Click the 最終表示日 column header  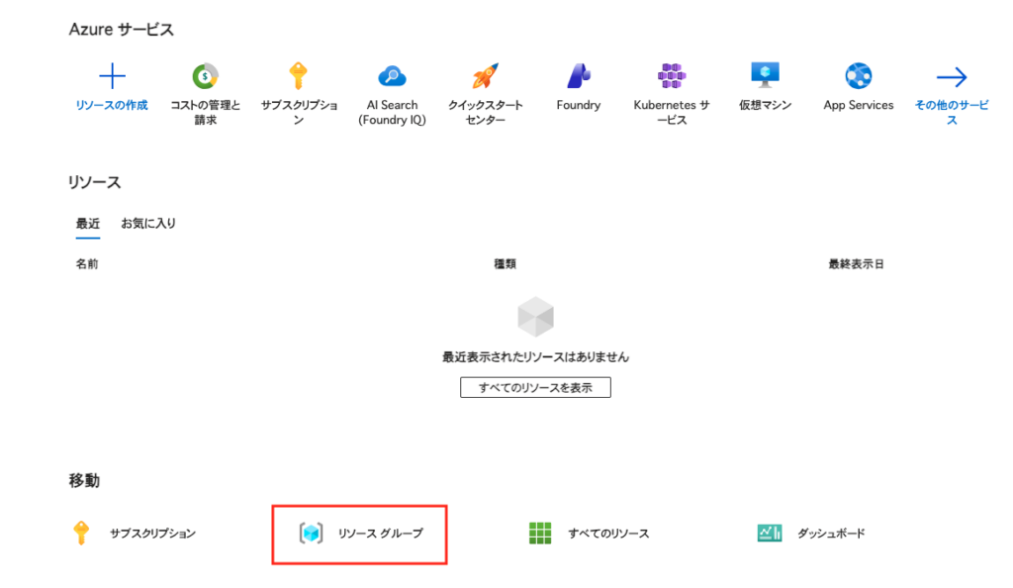point(856,263)
